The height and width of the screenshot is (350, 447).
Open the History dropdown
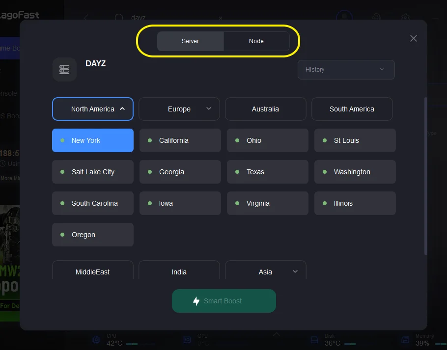(346, 70)
